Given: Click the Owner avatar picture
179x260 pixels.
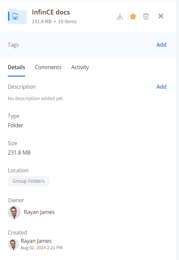Looking at the screenshot, I should tap(14, 212).
